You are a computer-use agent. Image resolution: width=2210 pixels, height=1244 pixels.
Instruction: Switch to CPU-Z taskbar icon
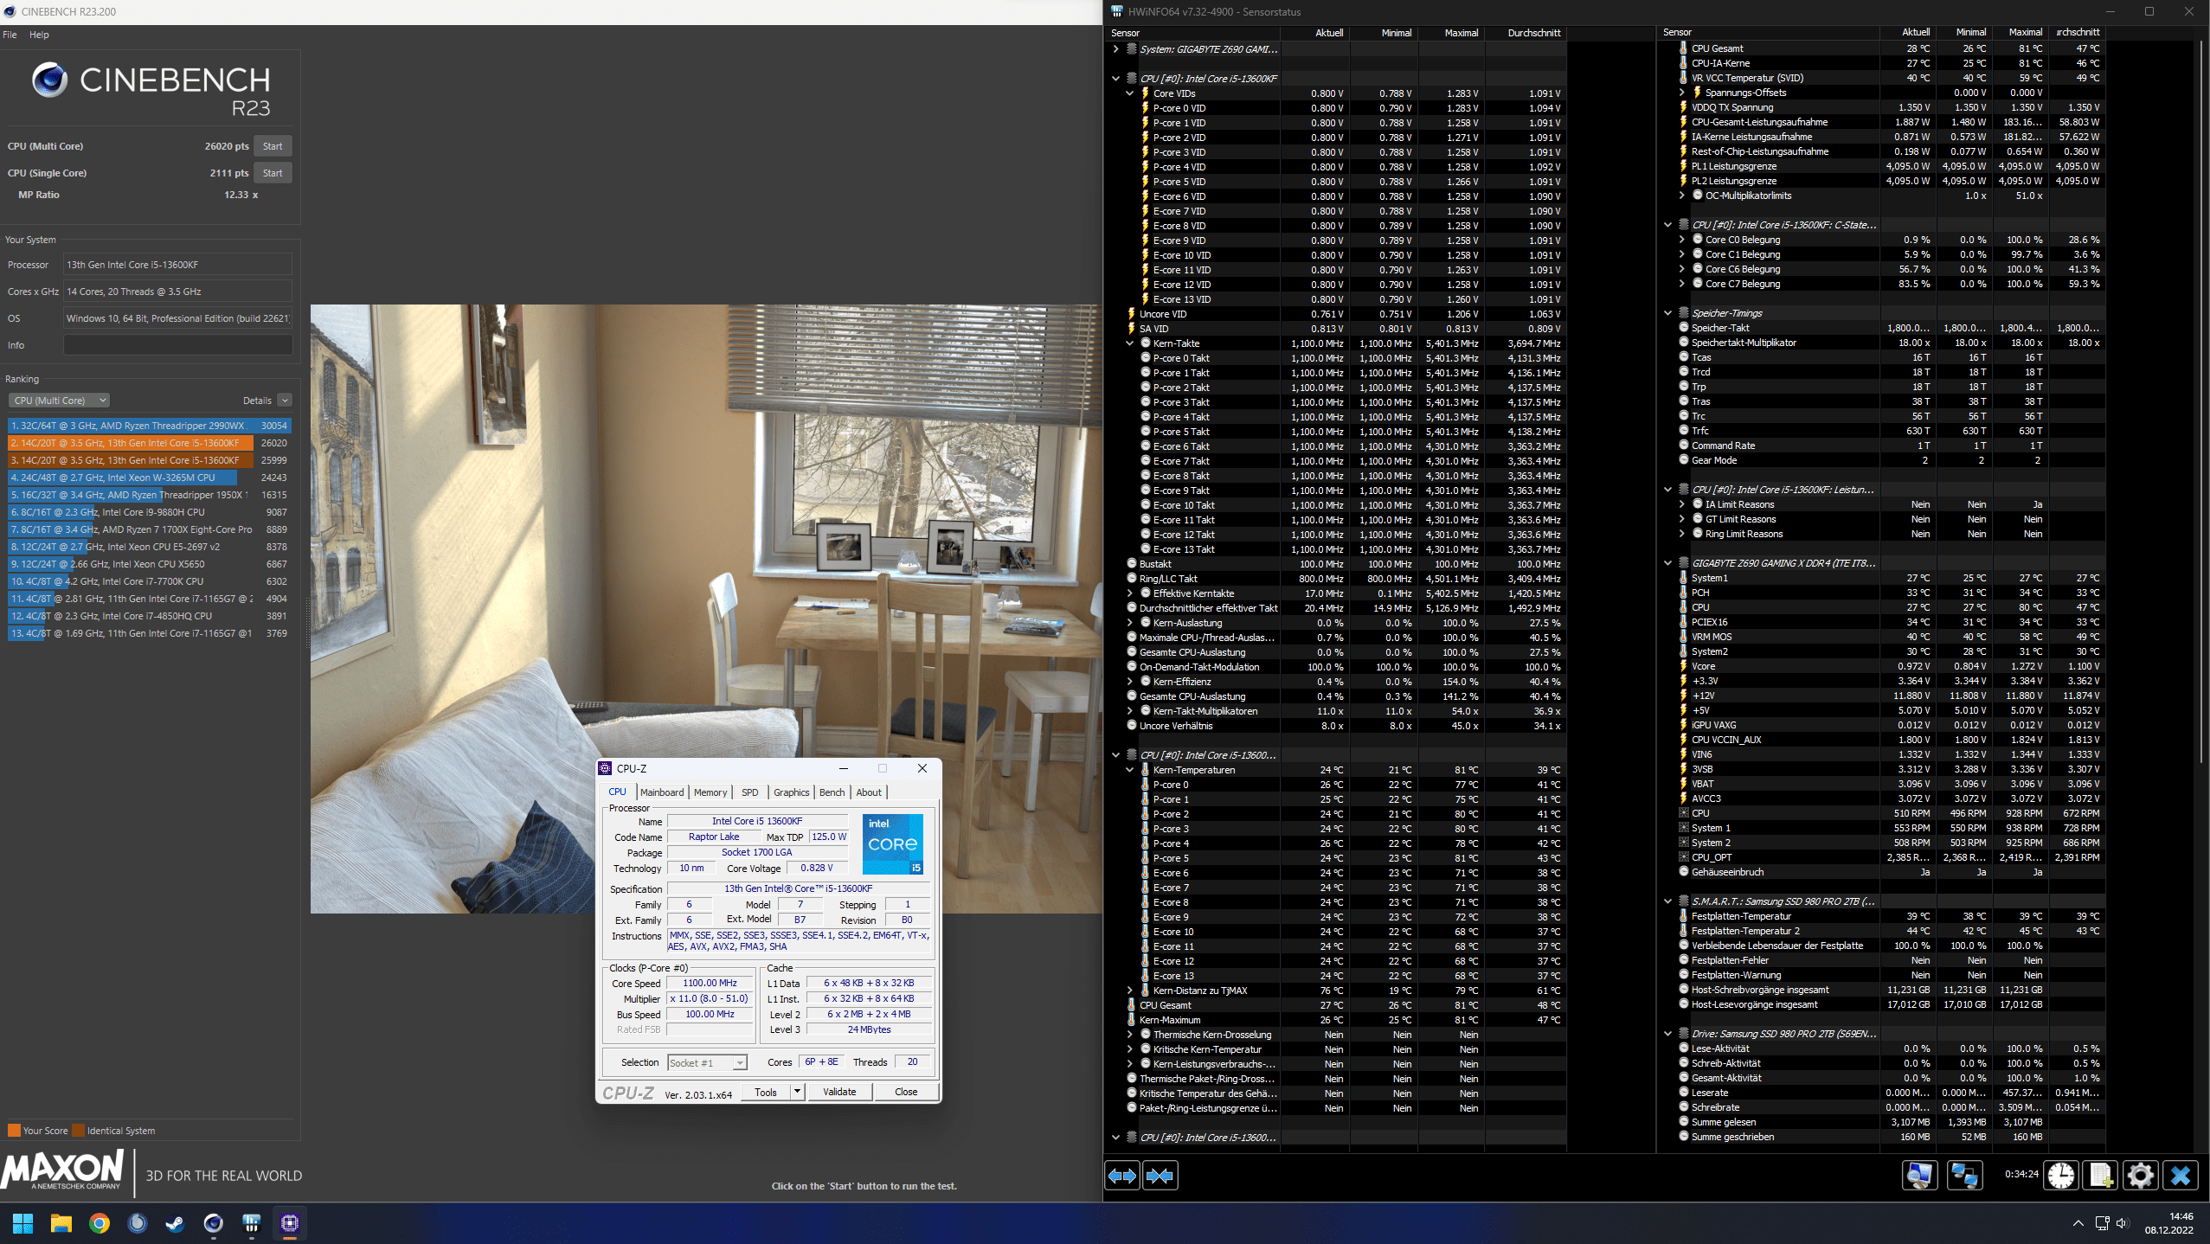pos(290,1223)
